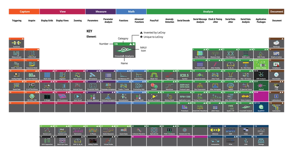This screenshot has height=155, width=293.
Task: Click the Document category header
Action: point(276,11)
